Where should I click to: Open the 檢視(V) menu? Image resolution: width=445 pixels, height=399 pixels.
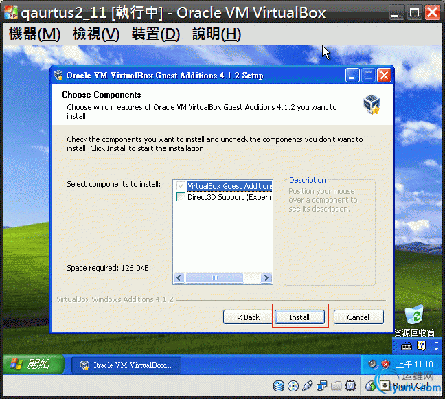point(96,34)
